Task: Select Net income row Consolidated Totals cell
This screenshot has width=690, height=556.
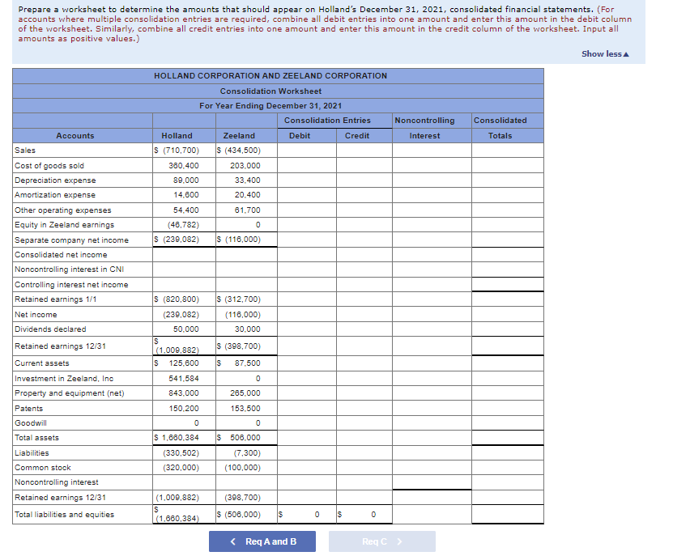Action: pos(508,315)
